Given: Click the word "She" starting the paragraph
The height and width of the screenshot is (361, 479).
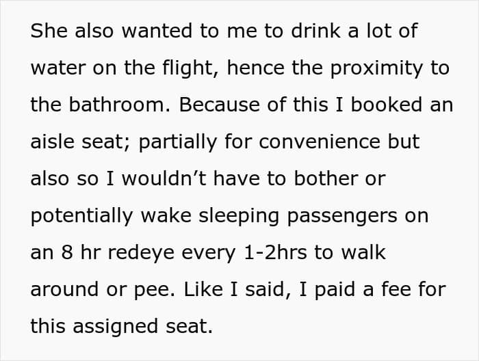Looking at the screenshot, I should tap(49, 31).
